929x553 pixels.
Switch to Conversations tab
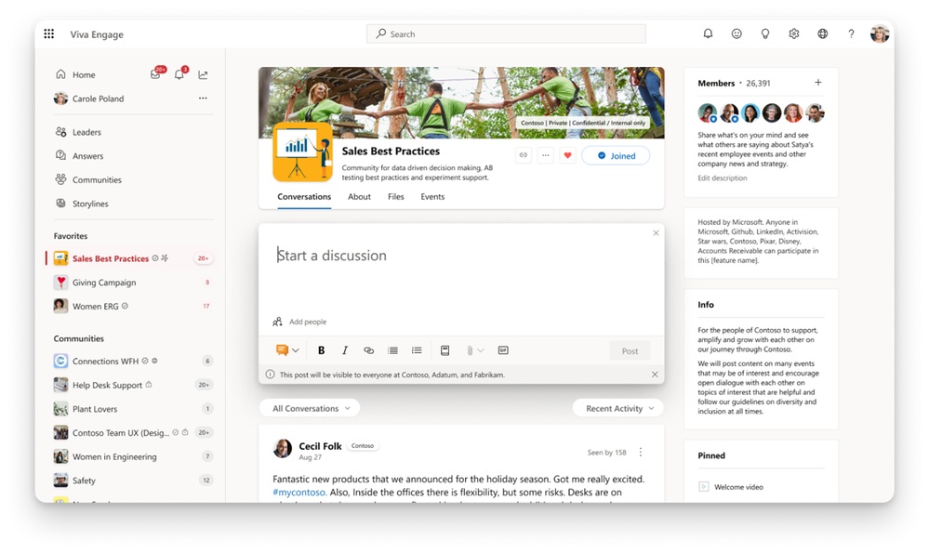click(304, 196)
